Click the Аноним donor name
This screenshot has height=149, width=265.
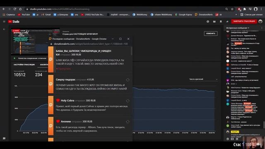click(x=66, y=121)
